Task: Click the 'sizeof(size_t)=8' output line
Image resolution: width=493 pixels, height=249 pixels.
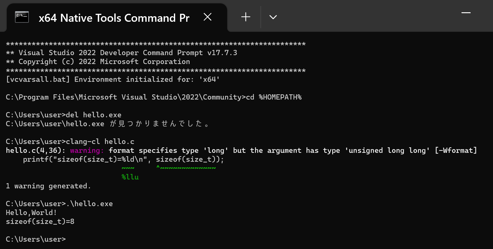Action: coord(40,221)
